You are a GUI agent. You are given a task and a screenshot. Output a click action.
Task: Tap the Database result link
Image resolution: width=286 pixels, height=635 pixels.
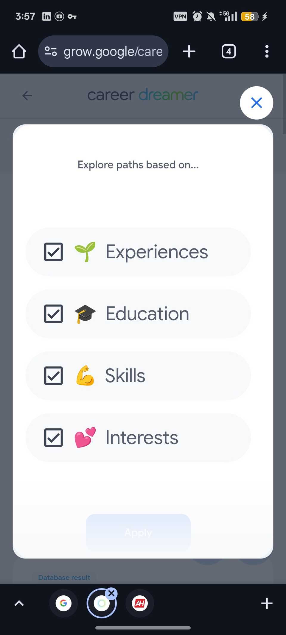pos(64,577)
